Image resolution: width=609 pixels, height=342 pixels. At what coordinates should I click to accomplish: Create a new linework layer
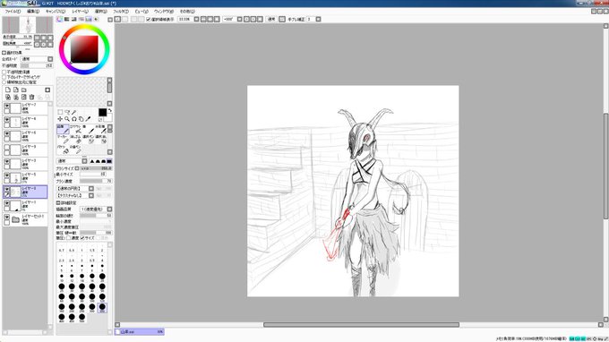[16, 90]
